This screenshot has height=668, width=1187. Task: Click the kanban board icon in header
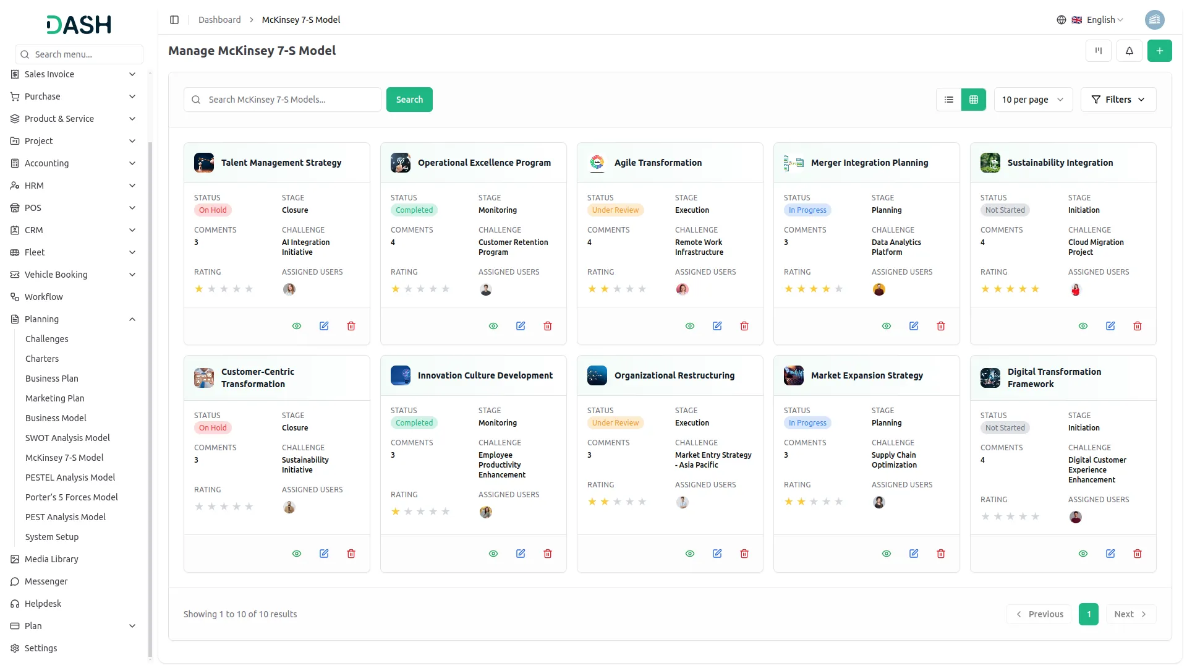tap(1098, 51)
